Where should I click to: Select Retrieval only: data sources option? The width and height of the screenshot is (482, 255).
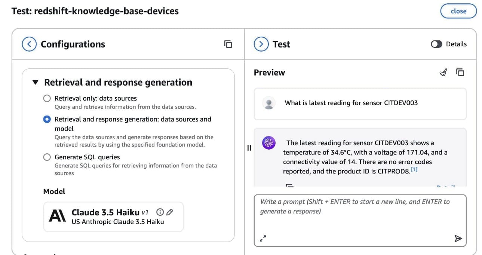47,98
